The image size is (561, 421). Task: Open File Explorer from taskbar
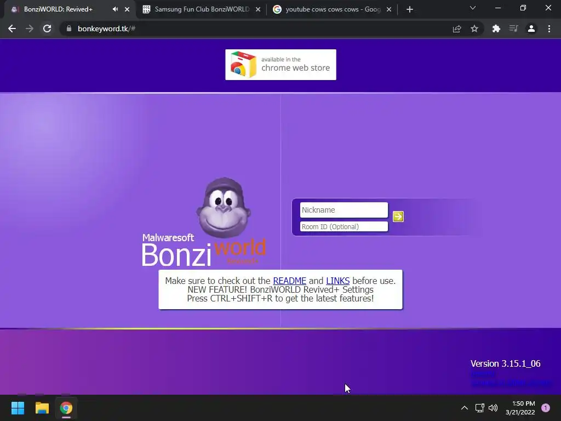pyautogui.click(x=42, y=408)
